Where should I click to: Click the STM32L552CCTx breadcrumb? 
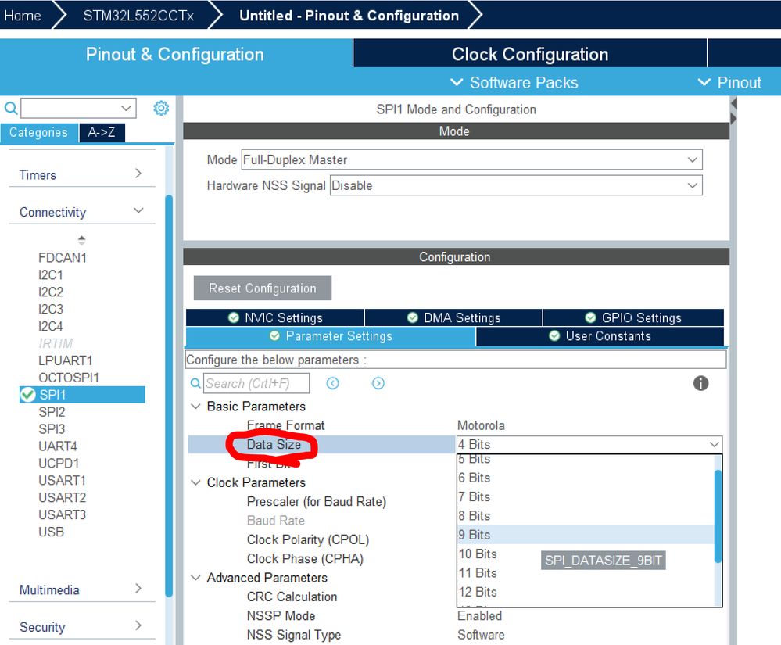pyautogui.click(x=138, y=15)
